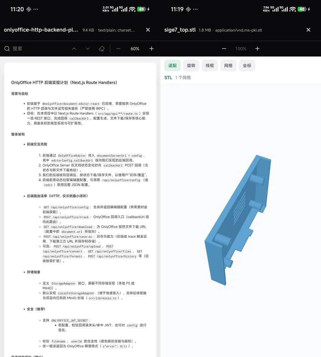Tap the 1.8 MB file size text
Viewport: 321px width, 357px height.
205,30
